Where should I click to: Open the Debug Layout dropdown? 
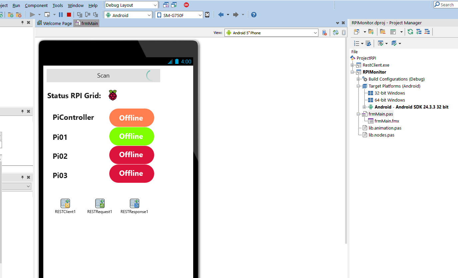[x=155, y=5]
